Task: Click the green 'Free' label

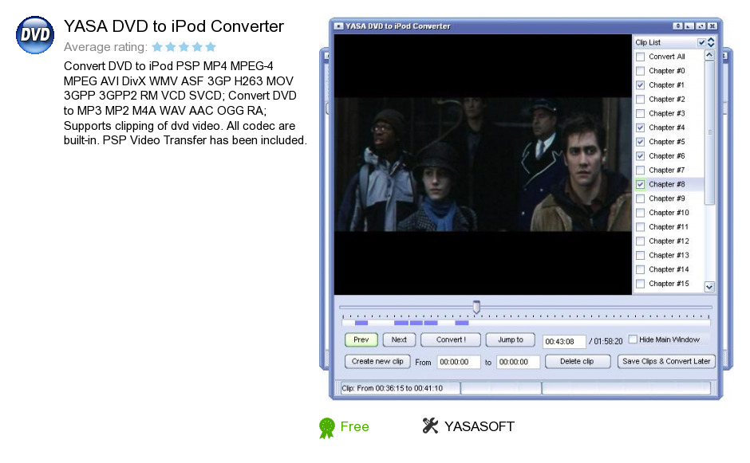Action: point(354,426)
